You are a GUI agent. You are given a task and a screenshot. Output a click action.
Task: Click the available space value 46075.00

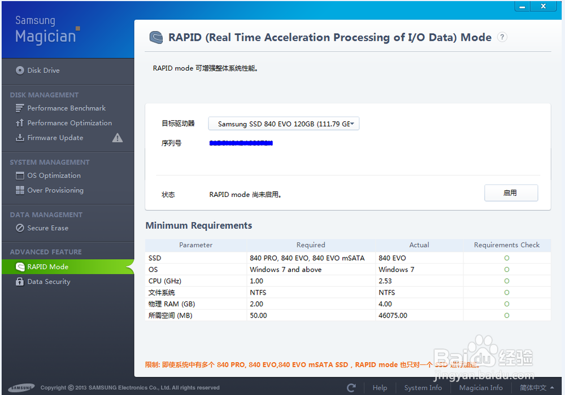click(393, 316)
